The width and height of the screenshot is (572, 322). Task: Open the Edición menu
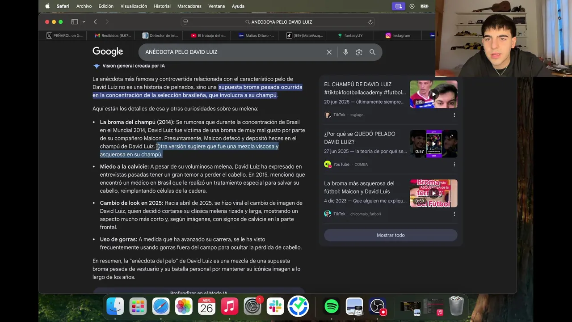click(106, 6)
